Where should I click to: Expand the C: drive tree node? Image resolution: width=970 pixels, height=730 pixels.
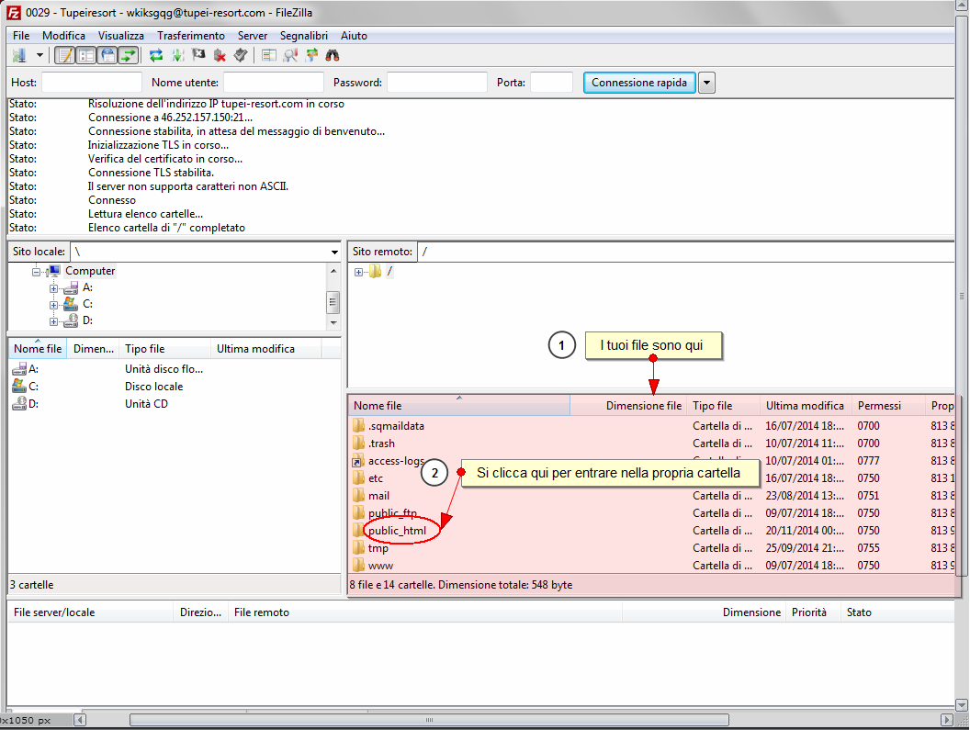54,304
